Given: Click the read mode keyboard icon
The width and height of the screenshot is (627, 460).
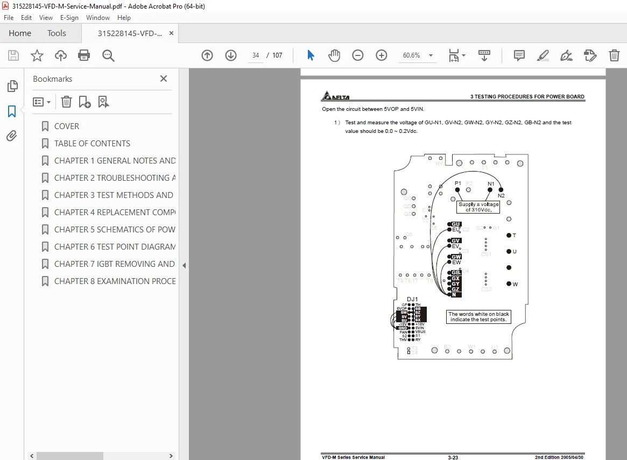Looking at the screenshot, I should [x=484, y=55].
